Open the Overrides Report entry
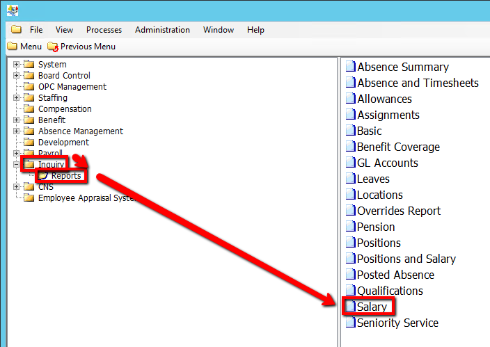This screenshot has width=490, height=347. point(399,211)
